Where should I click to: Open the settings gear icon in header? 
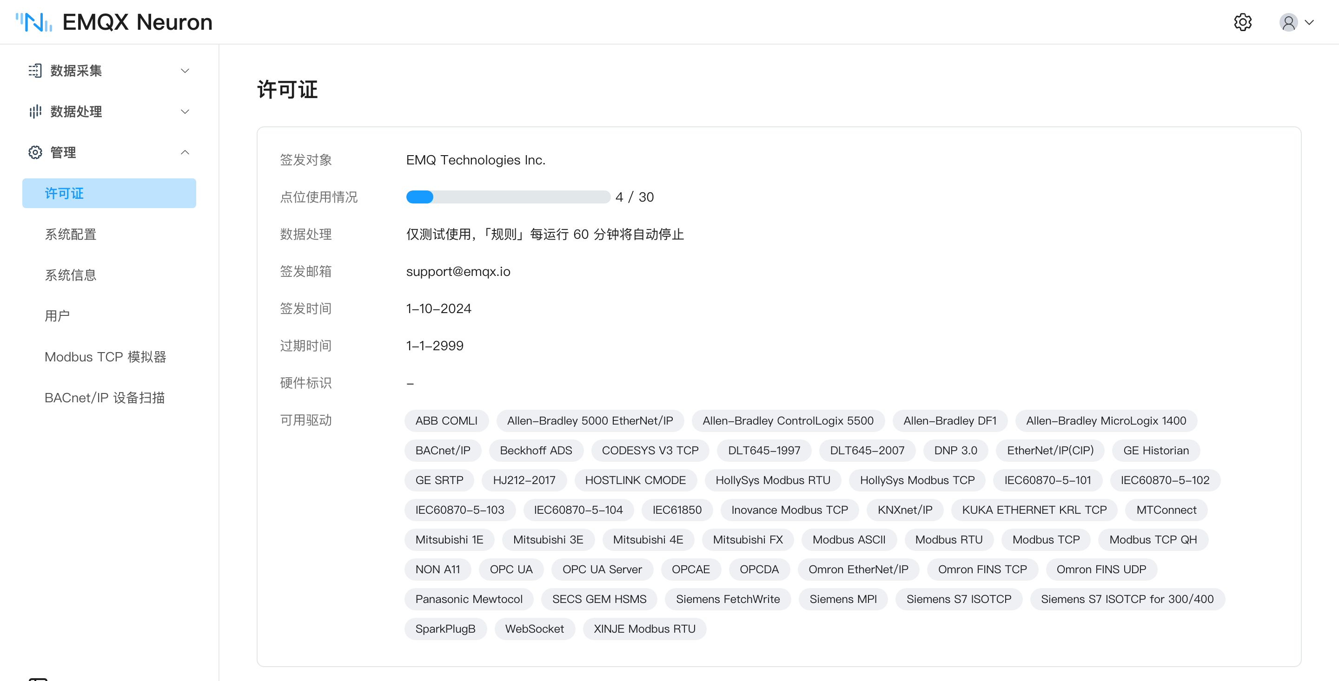[x=1242, y=22]
